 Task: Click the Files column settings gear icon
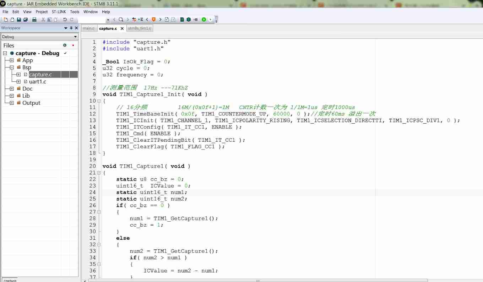65,45
